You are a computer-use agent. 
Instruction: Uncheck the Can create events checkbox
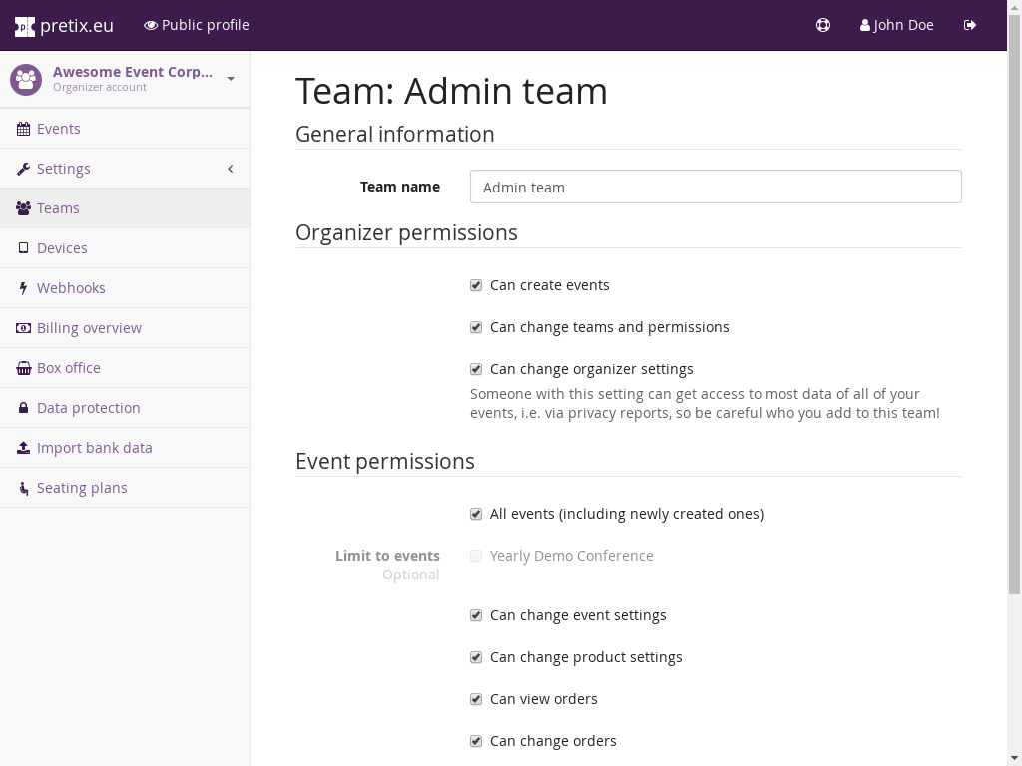(476, 285)
